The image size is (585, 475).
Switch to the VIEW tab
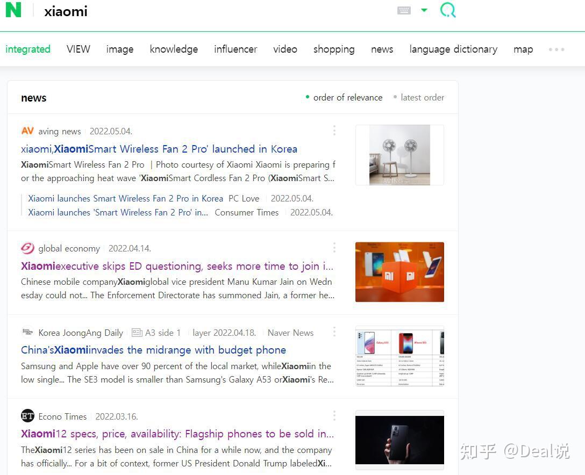(x=79, y=49)
